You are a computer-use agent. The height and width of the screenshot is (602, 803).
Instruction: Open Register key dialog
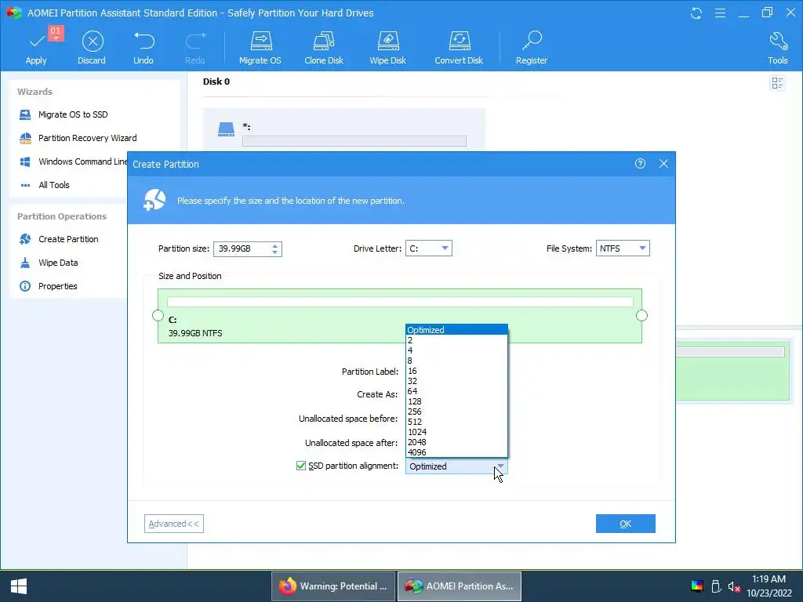tap(532, 47)
